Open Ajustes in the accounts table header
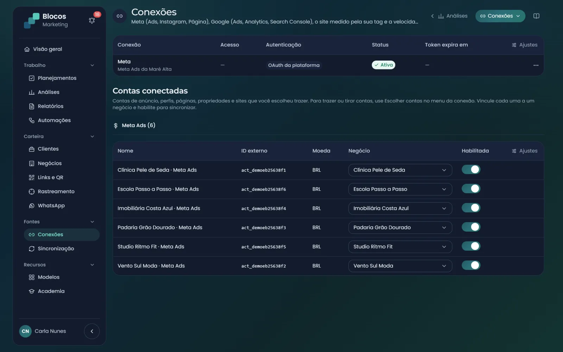The width and height of the screenshot is (563, 352). point(524,151)
